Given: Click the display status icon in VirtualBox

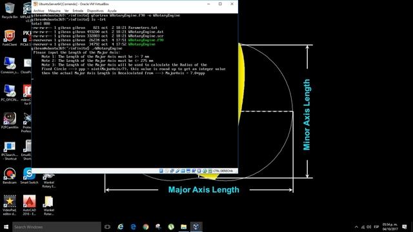Looking at the screenshot, I should tap(188, 171).
